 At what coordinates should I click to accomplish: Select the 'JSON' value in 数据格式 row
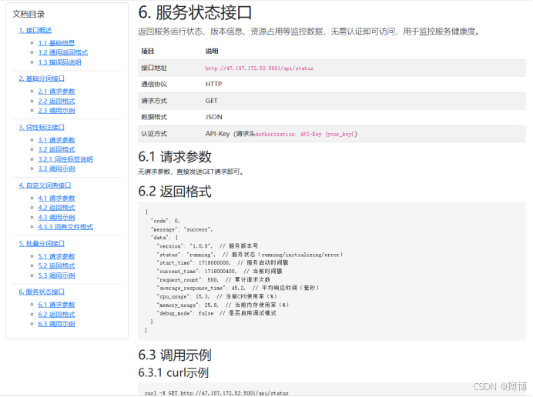(213, 117)
